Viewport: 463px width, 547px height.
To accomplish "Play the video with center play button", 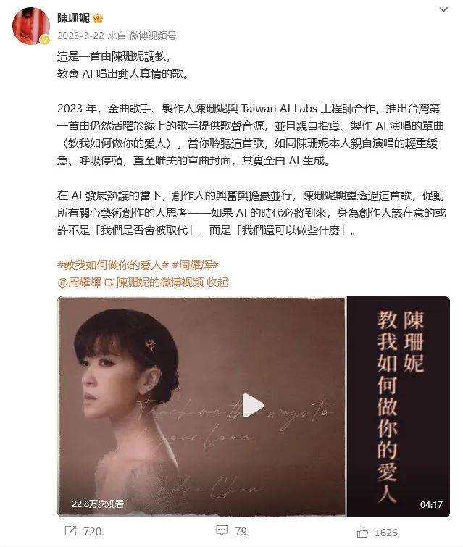I will (x=253, y=406).
